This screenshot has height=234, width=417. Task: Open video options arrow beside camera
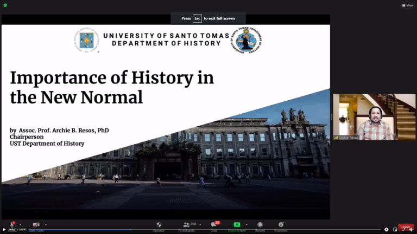coord(46,225)
